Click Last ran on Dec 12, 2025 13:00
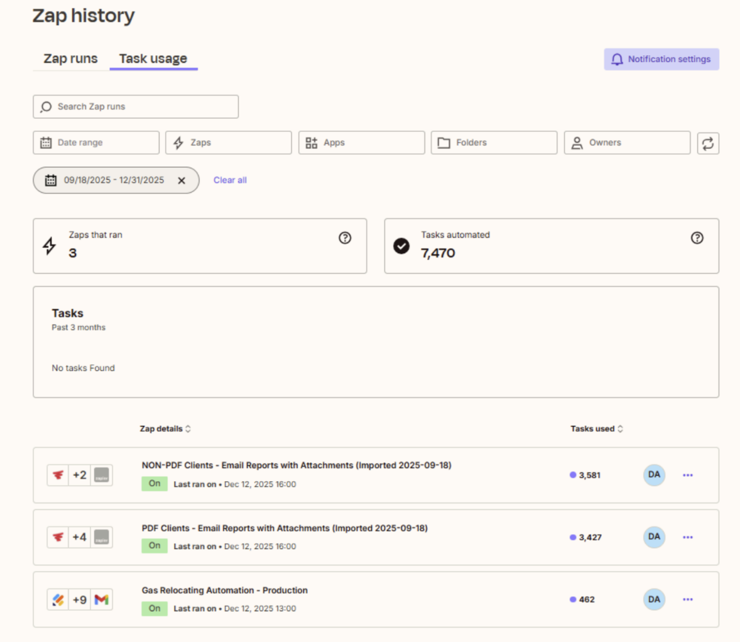Viewport: 740px width, 642px height. [x=234, y=609]
